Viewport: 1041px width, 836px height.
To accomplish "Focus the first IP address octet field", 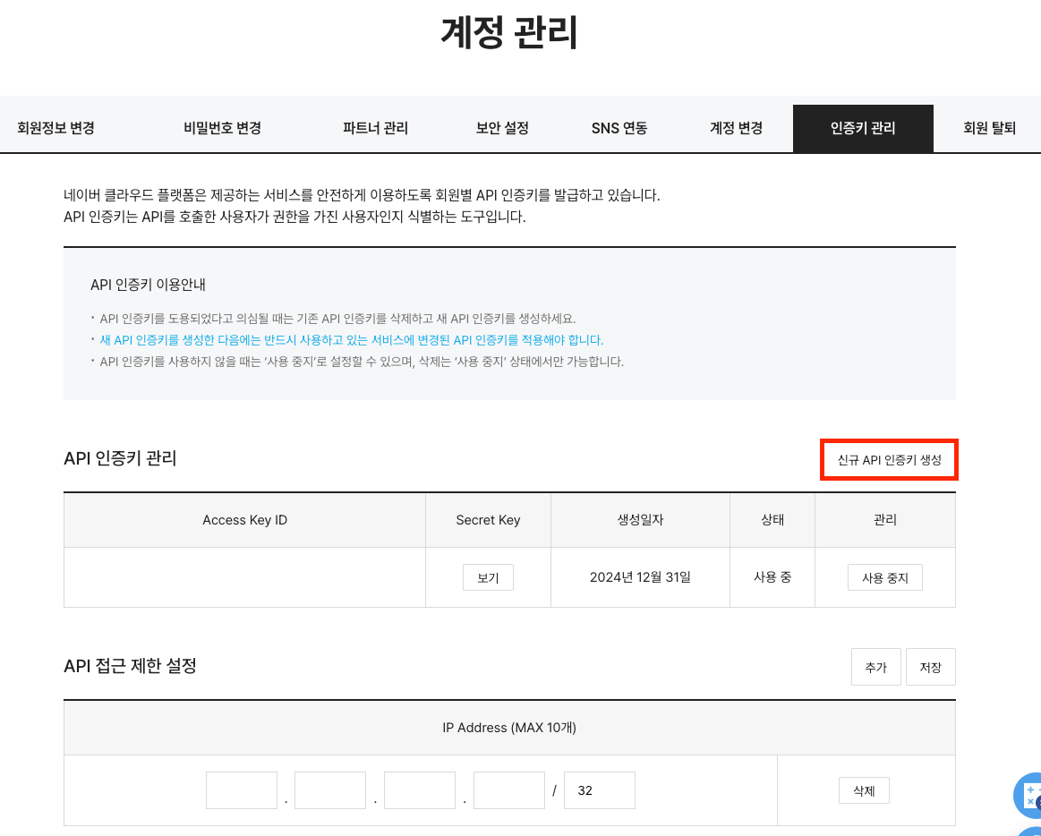I will click(242, 790).
